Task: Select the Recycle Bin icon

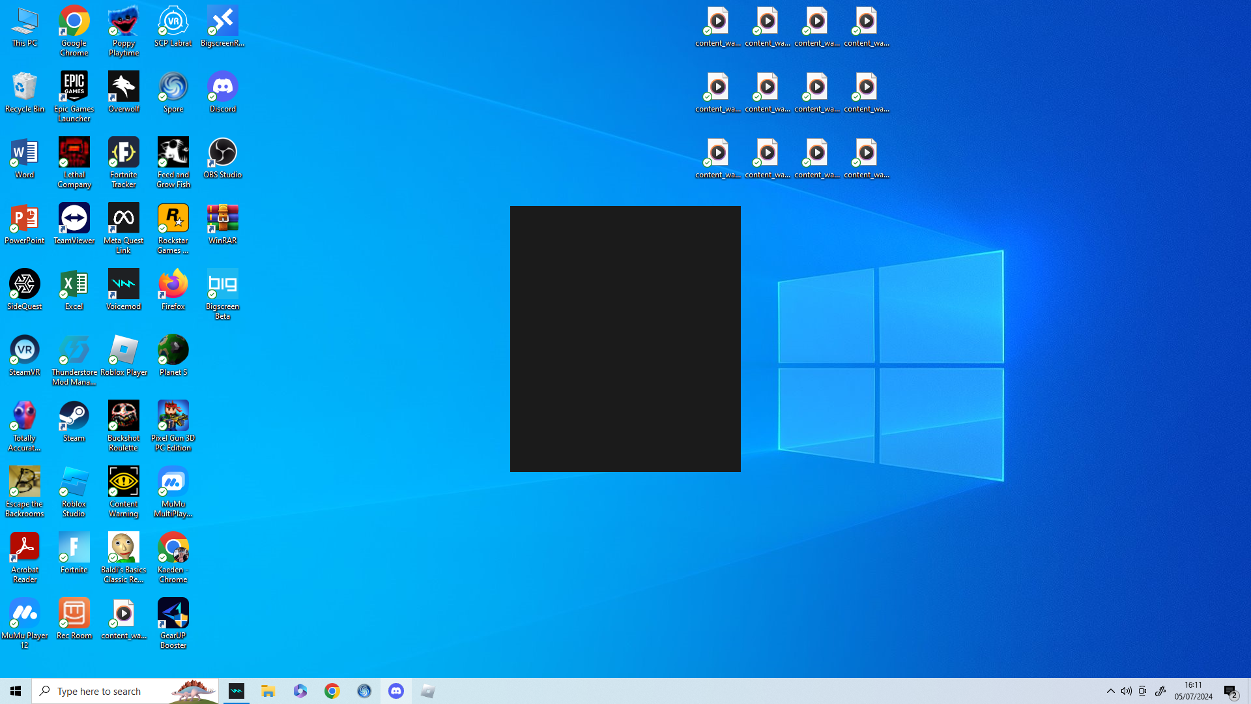Action: 24,92
